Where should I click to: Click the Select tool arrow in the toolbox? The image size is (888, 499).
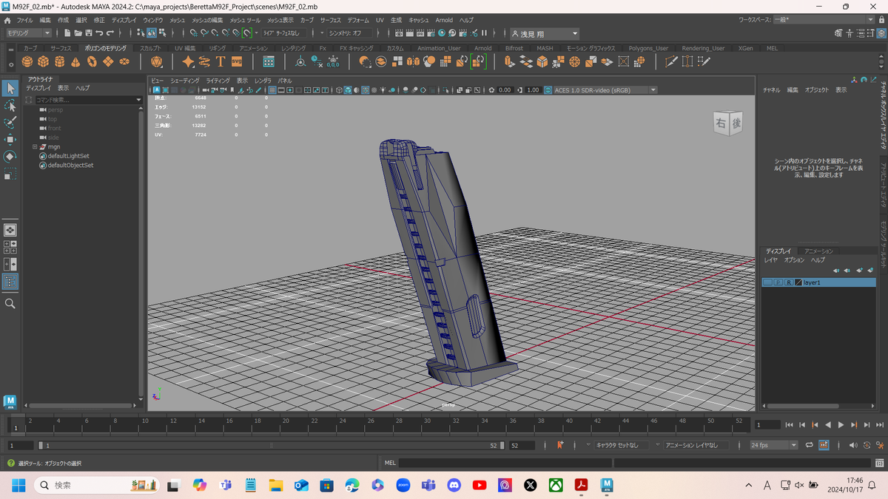(10, 89)
